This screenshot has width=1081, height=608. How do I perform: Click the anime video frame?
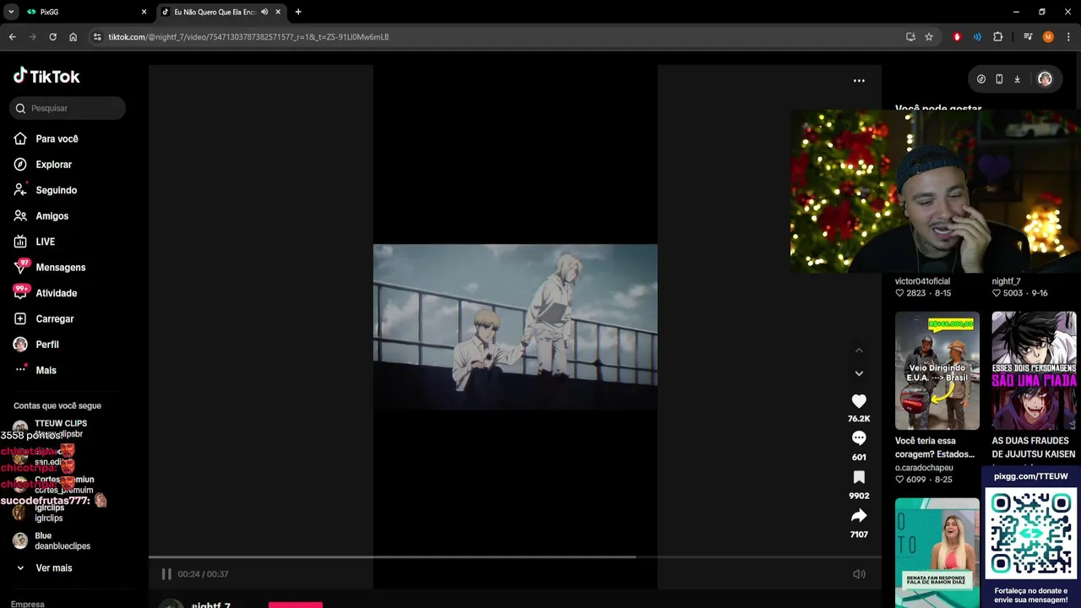click(515, 327)
